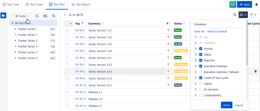The image size is (260, 111).
Task: Switch to the Test Report tab
Action: click(x=81, y=4)
